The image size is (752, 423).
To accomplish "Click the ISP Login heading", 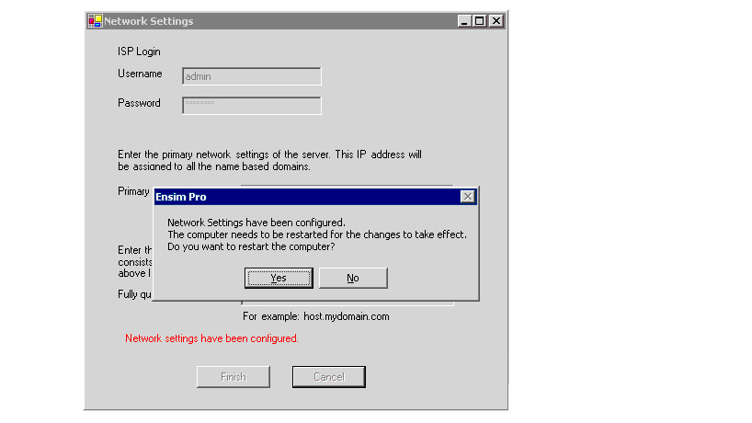I will click(139, 51).
